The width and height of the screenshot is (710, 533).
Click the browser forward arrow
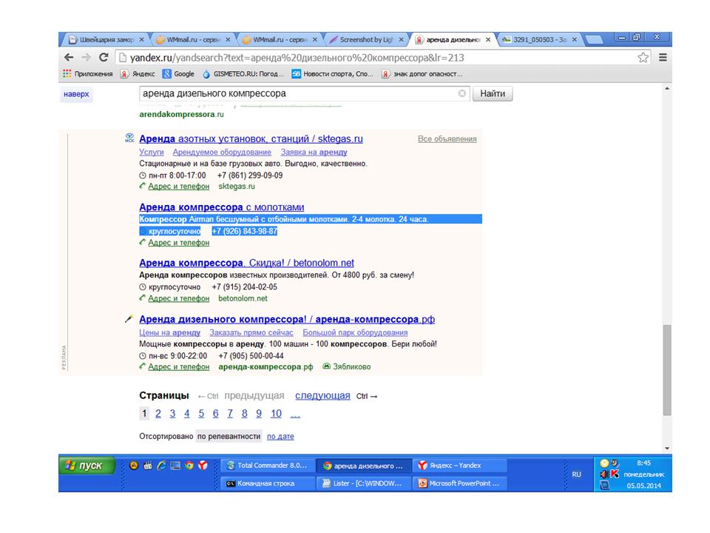pyautogui.click(x=86, y=58)
